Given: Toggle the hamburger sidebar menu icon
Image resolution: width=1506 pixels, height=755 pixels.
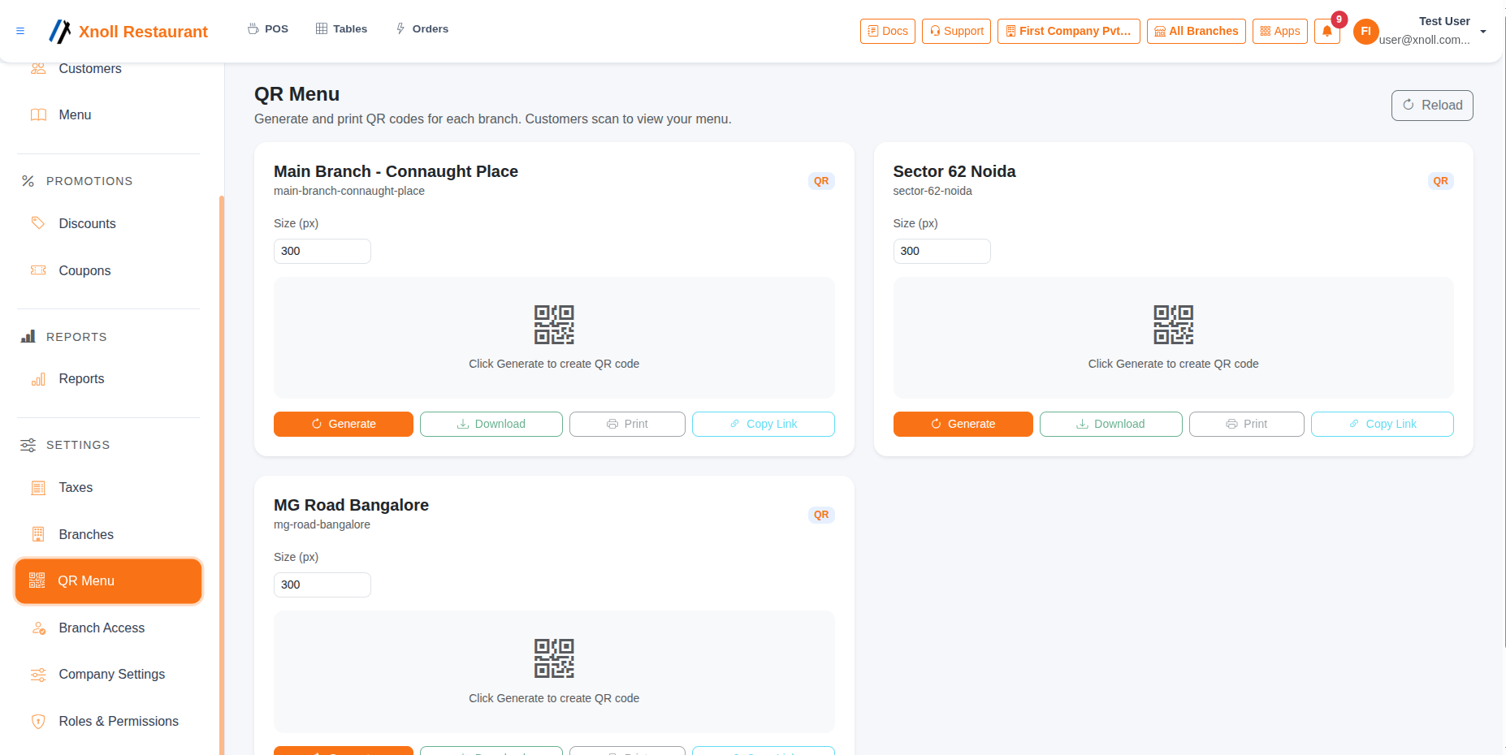Looking at the screenshot, I should click(x=20, y=31).
